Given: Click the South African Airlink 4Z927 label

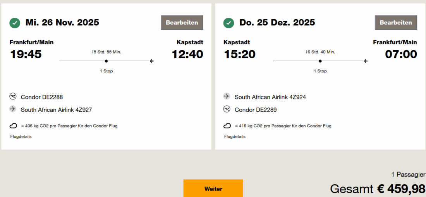Looking at the screenshot, I should click(57, 110).
